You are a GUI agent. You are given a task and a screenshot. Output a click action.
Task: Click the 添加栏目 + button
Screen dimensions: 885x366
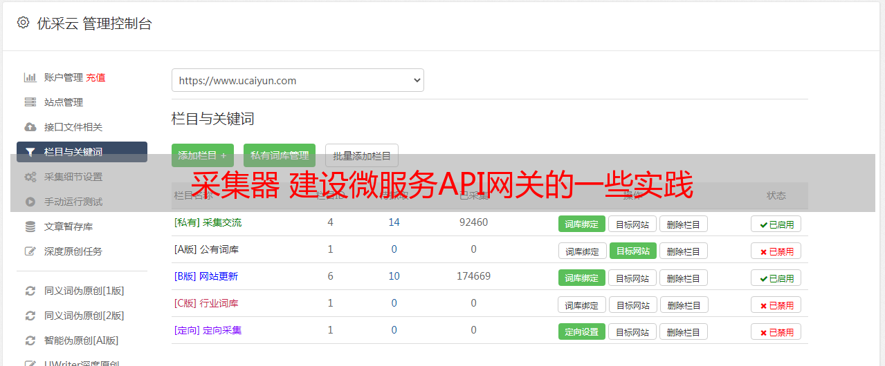click(x=203, y=155)
